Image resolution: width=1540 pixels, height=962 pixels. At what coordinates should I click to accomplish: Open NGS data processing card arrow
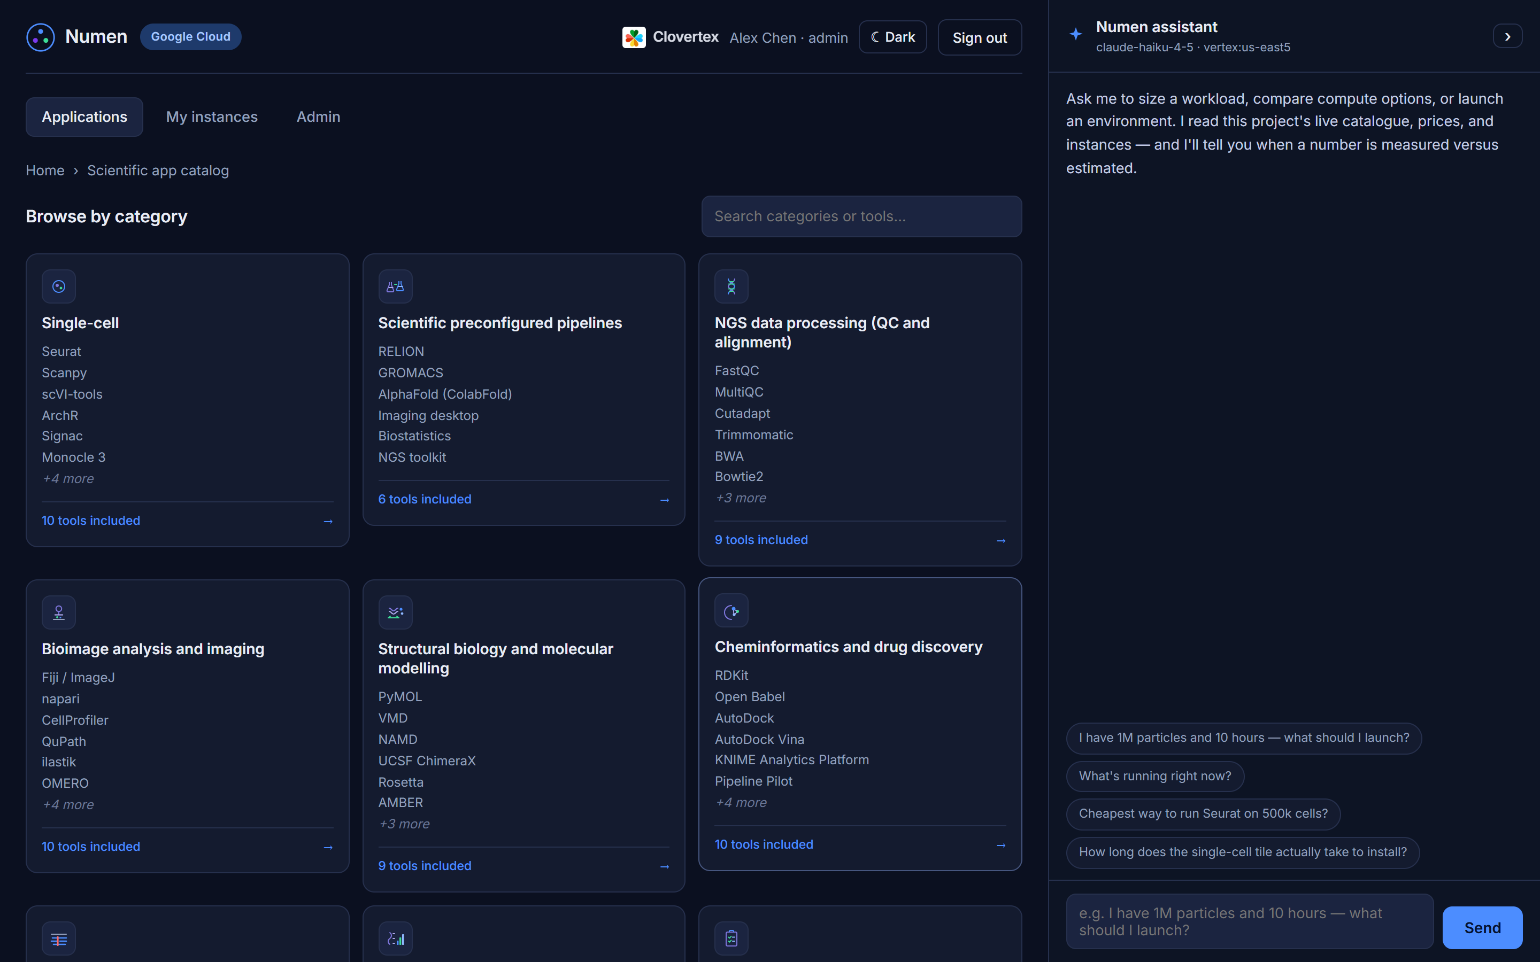1000,541
